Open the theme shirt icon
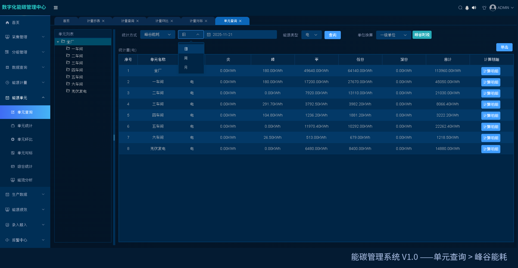The width and height of the screenshot is (518, 268). point(484,8)
